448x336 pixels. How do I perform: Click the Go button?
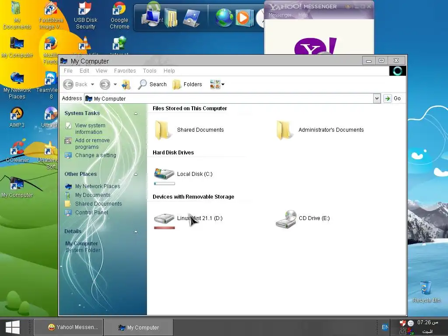pyautogui.click(x=392, y=98)
